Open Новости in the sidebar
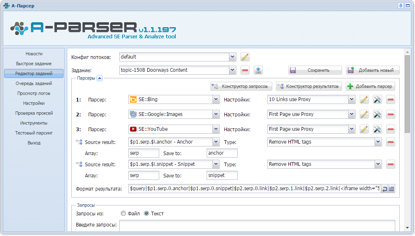 [x=34, y=54]
